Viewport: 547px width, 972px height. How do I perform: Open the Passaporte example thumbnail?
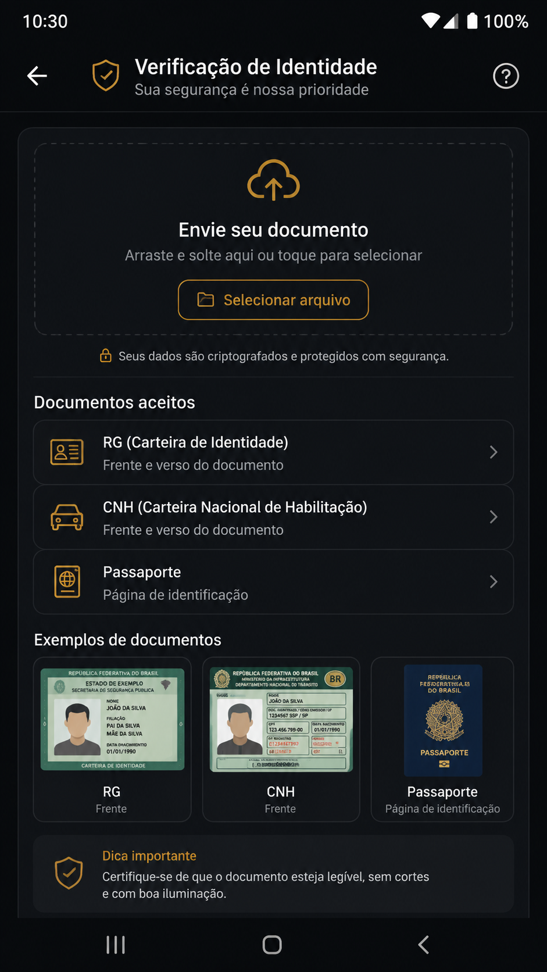point(443,720)
